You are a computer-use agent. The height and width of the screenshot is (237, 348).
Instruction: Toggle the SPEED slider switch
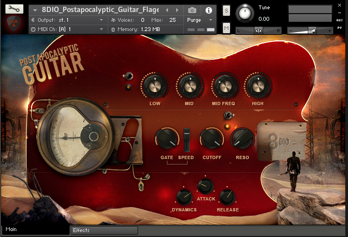(x=187, y=140)
